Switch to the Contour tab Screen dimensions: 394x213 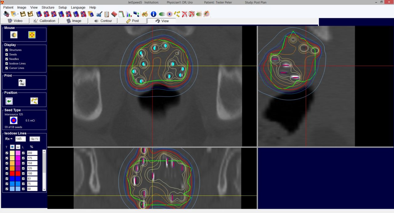pos(103,21)
